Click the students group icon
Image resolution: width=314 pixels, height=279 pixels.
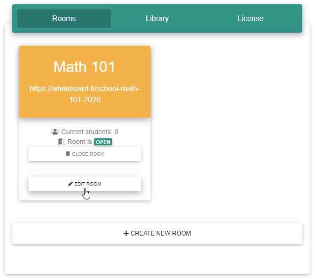coord(55,132)
